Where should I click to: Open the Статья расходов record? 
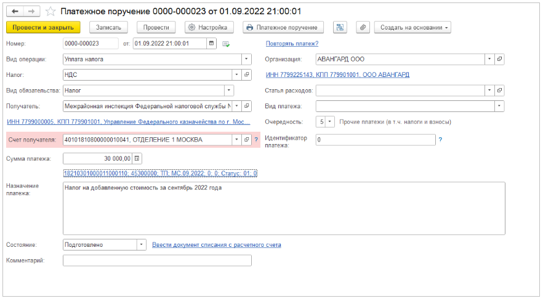tap(499, 90)
